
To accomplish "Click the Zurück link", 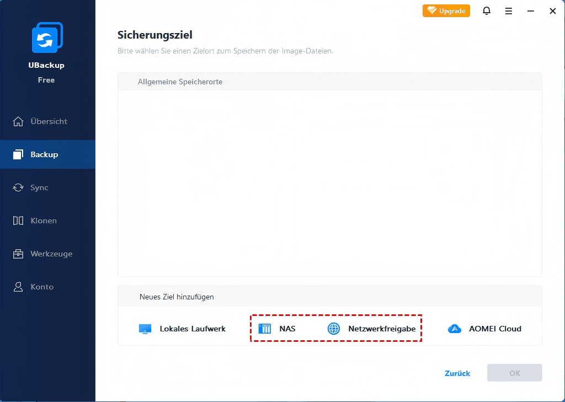I will point(457,373).
